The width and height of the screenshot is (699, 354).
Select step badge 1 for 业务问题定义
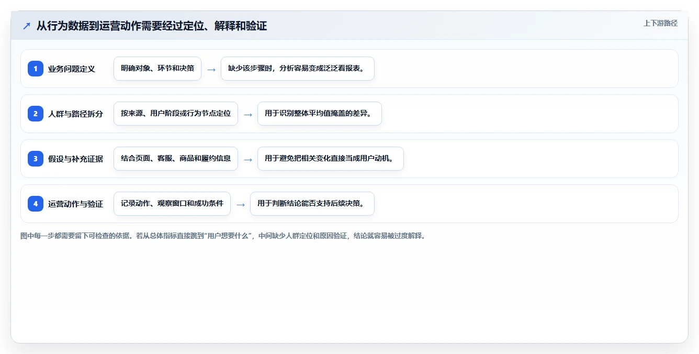tap(36, 69)
